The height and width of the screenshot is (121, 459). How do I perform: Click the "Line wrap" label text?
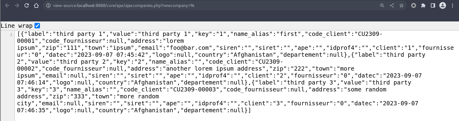(16, 26)
